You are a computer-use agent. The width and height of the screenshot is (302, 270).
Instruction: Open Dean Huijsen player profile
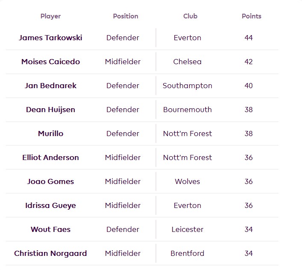click(50, 110)
